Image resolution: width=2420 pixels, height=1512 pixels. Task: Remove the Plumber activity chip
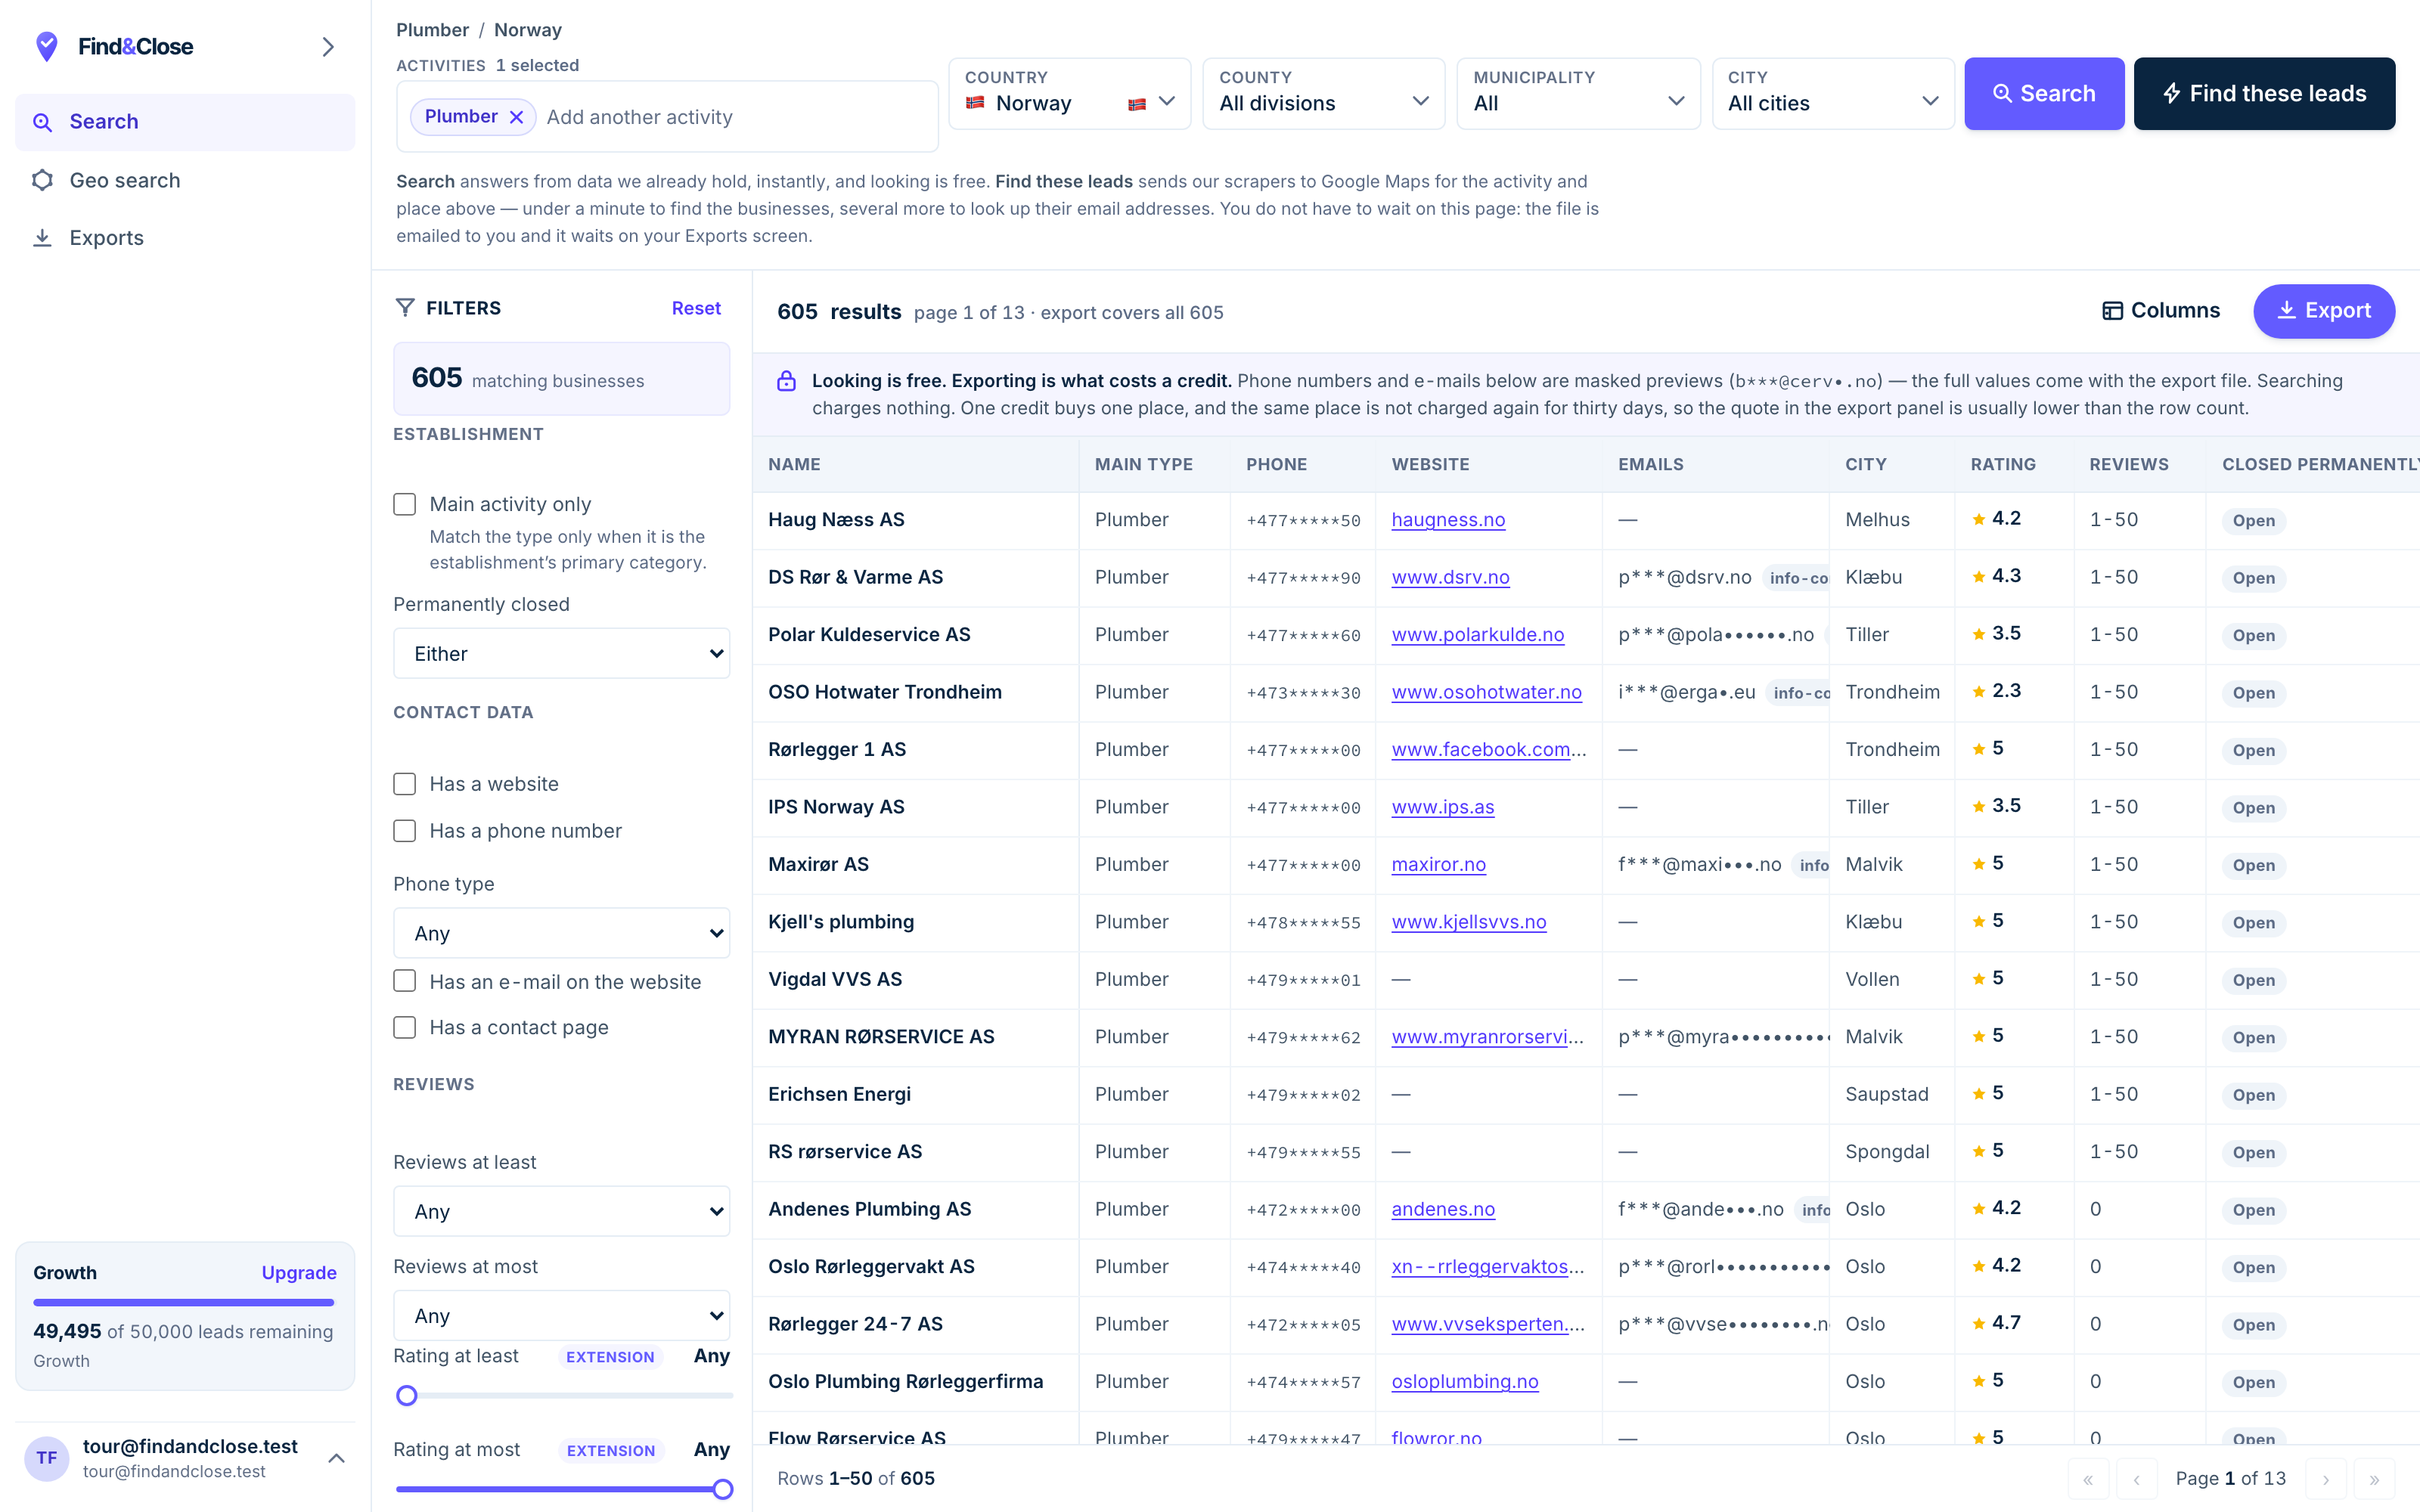point(516,117)
